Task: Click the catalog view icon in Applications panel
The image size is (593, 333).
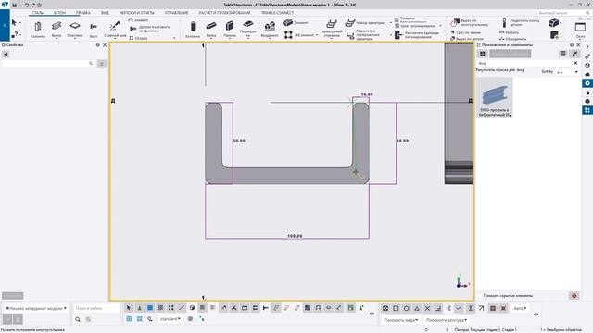Action: 482,54
